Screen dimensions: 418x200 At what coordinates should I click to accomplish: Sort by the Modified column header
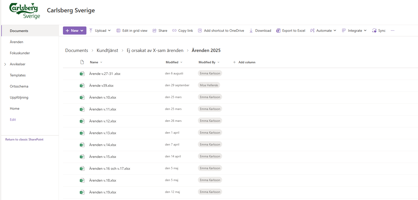point(172,62)
